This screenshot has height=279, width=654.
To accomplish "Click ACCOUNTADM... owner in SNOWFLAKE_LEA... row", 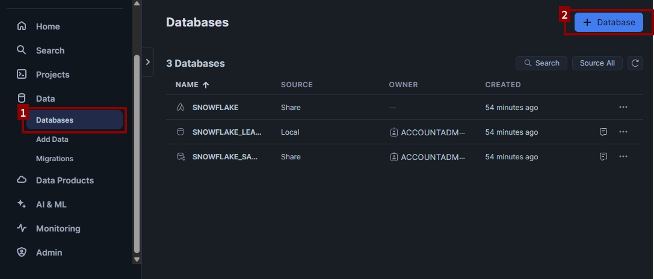I will click(x=433, y=132).
